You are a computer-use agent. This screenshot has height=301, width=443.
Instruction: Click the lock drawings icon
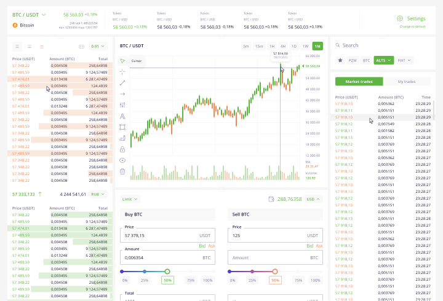(122, 149)
